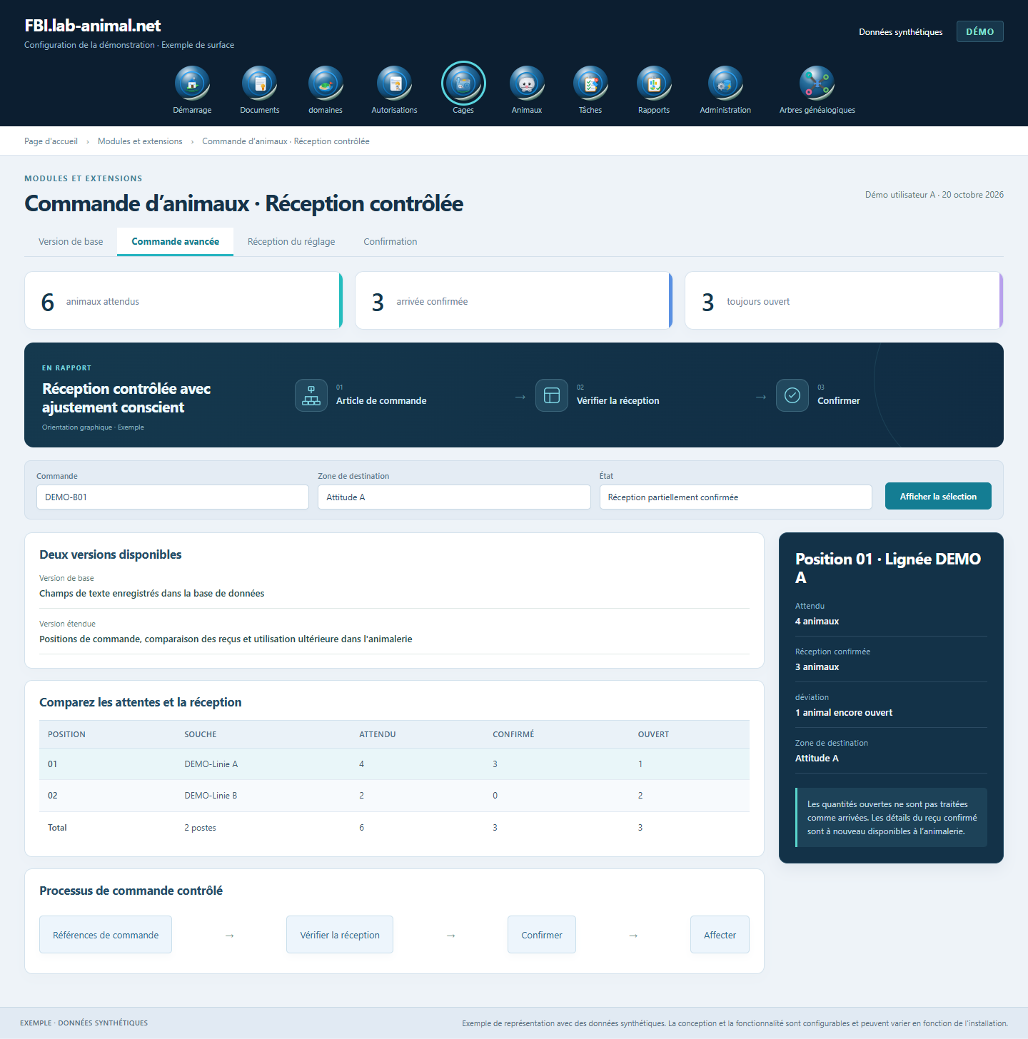Click 'Deux versions disponibles' heading

[x=111, y=554]
